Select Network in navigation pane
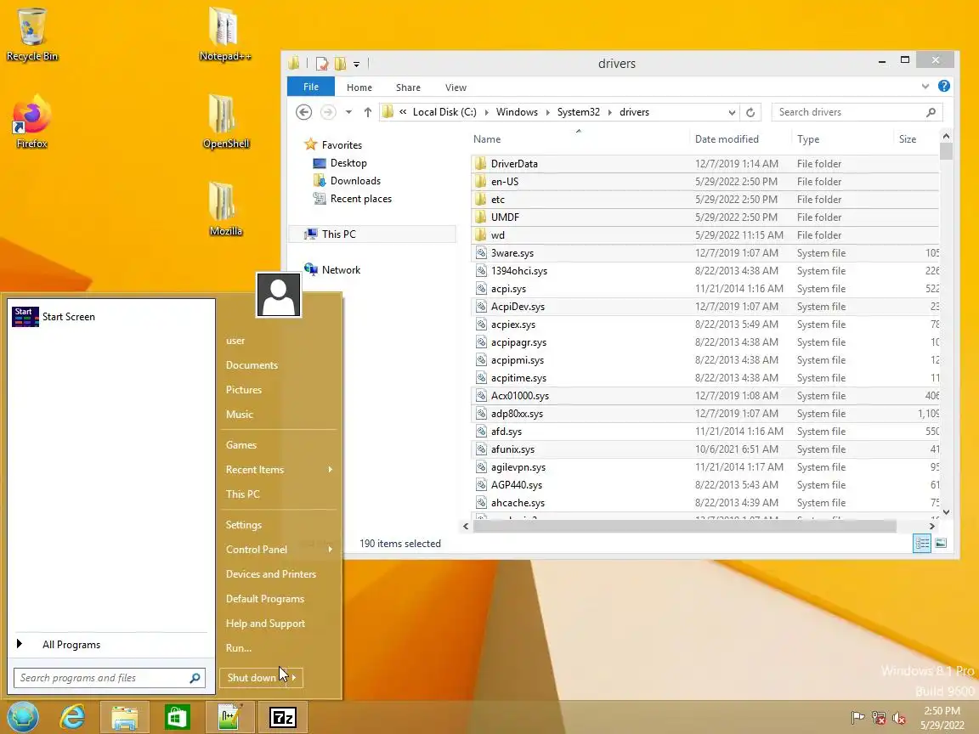 pos(341,270)
